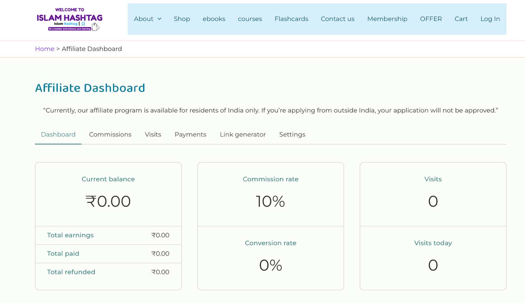Click the Total paid ₹0.00 amount

[x=160, y=254]
